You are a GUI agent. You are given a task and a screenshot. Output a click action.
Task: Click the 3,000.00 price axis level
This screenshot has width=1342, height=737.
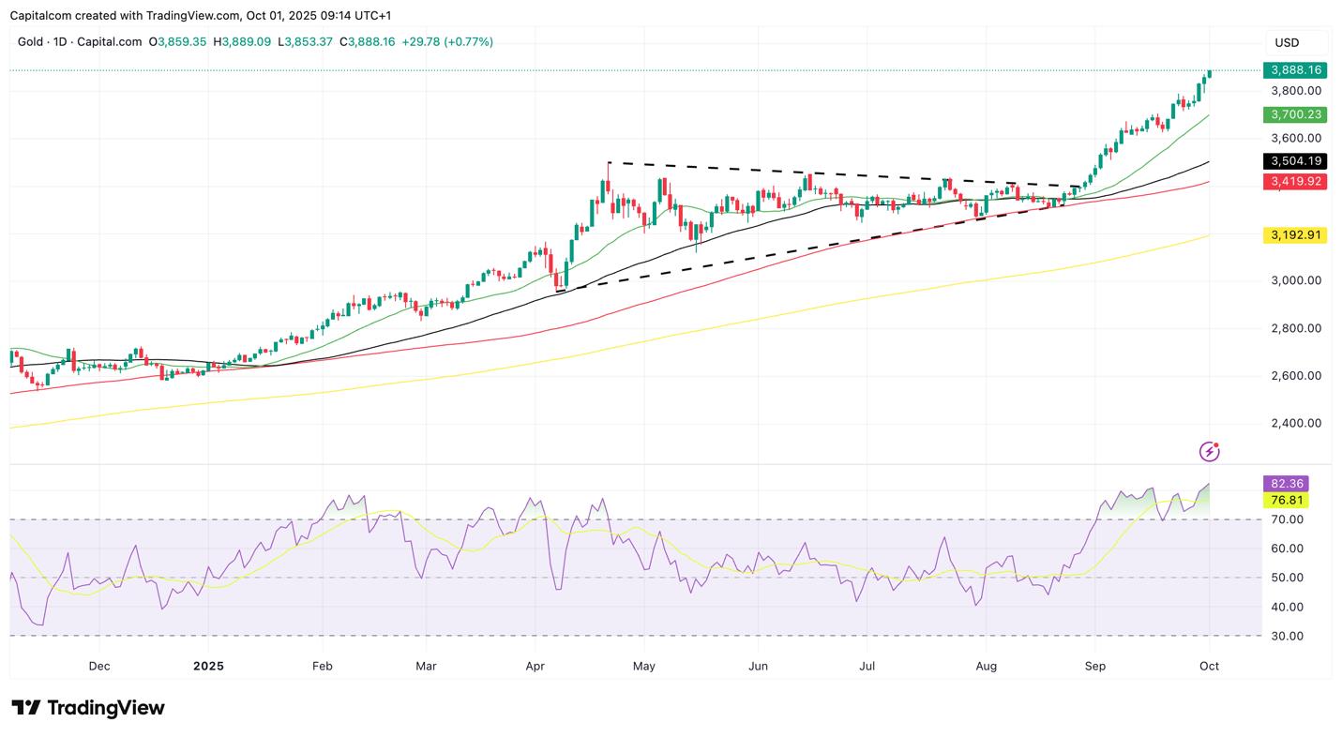tap(1295, 280)
